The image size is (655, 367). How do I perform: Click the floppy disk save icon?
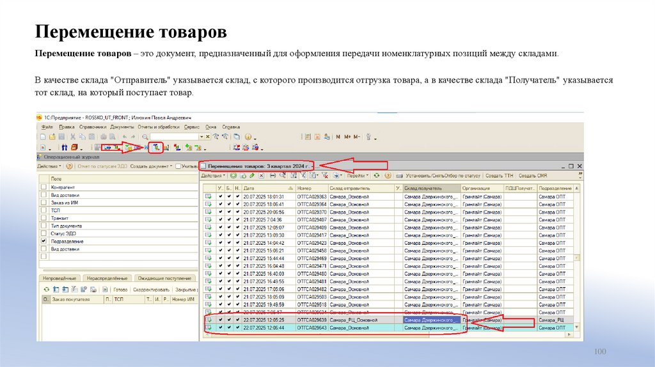pyautogui.click(x=61, y=137)
